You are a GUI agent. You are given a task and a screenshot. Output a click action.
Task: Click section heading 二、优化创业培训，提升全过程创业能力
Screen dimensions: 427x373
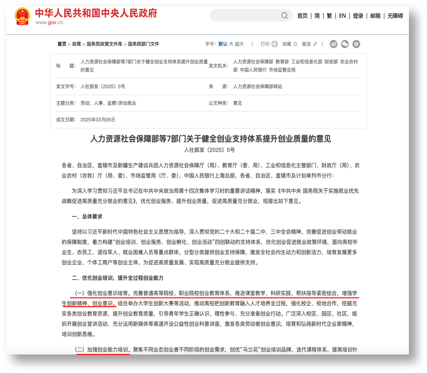(x=117, y=278)
